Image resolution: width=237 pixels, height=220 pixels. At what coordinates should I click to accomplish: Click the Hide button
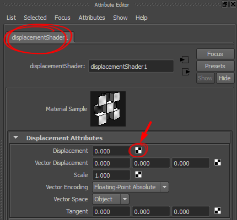pos(225,78)
